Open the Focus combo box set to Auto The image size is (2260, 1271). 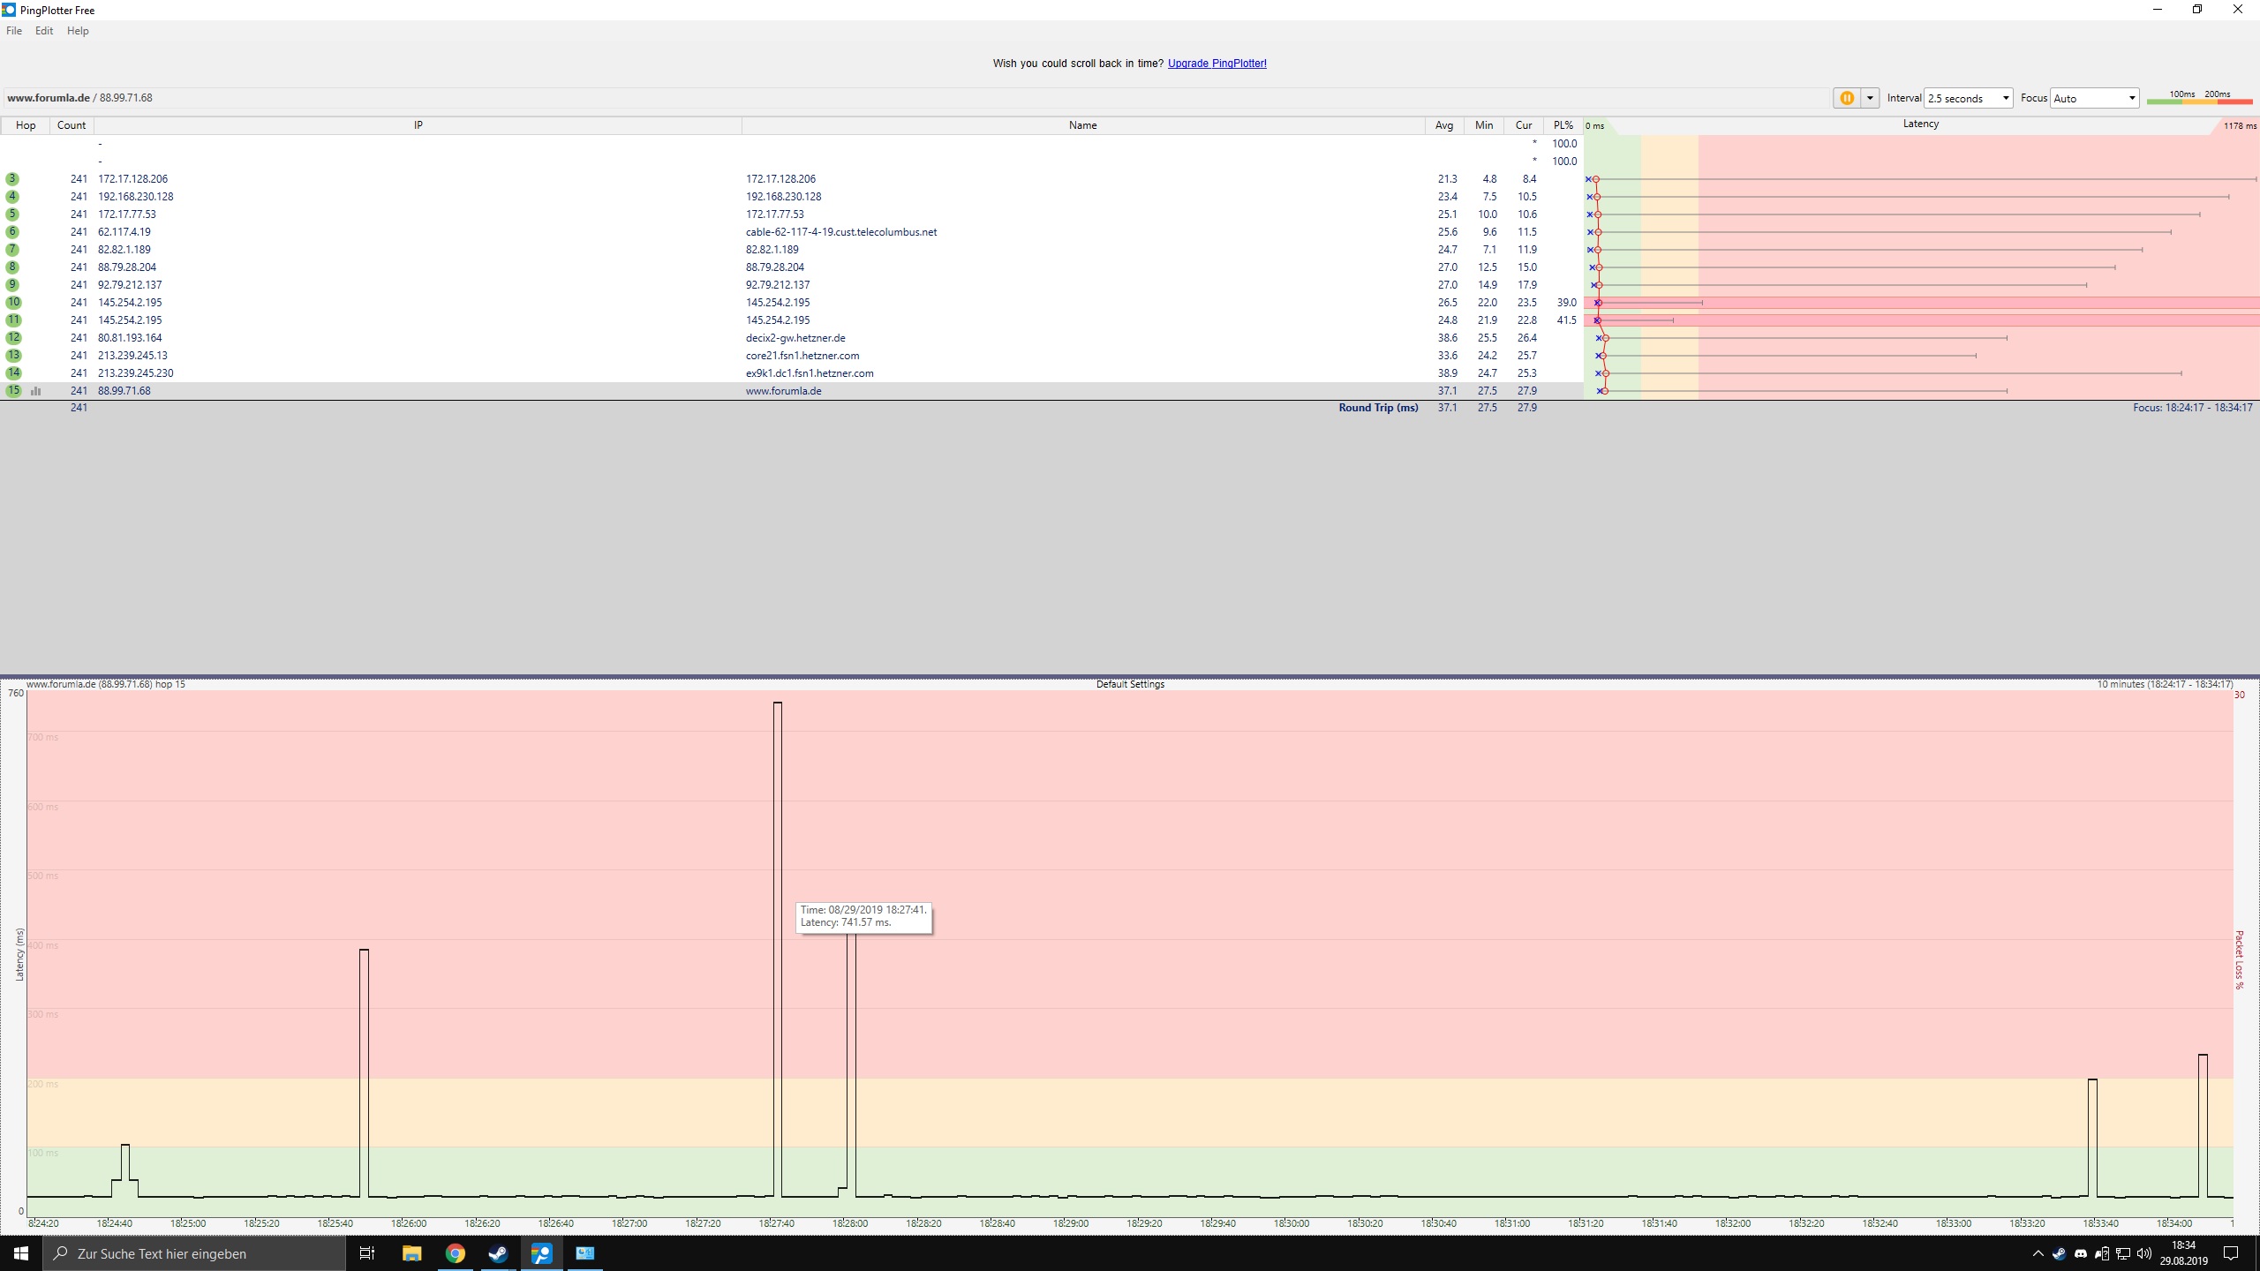pyautogui.click(x=2094, y=98)
